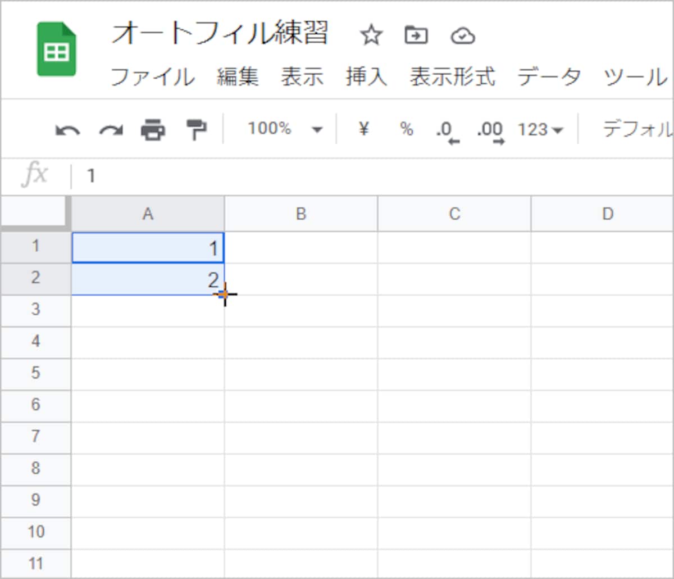This screenshot has width=674, height=579.
Task: Select column C header
Action: point(454,214)
